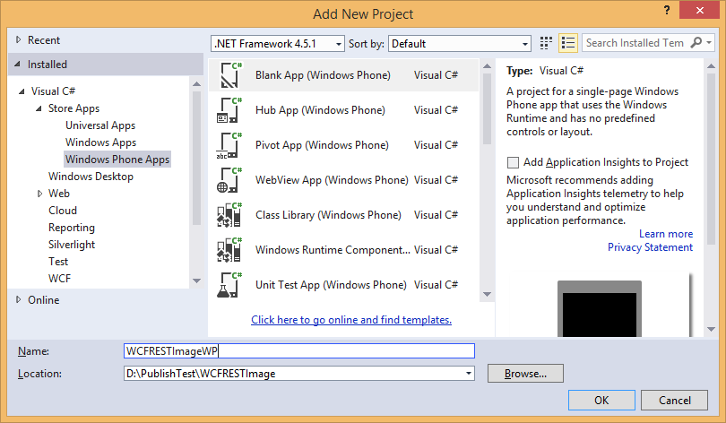
Task: Select 'Hub App (Windows Phone)' template name
Action: pyautogui.click(x=320, y=110)
